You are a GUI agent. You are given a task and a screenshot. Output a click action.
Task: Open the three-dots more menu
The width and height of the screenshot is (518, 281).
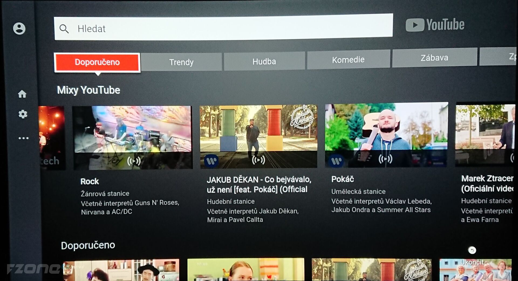point(23,138)
